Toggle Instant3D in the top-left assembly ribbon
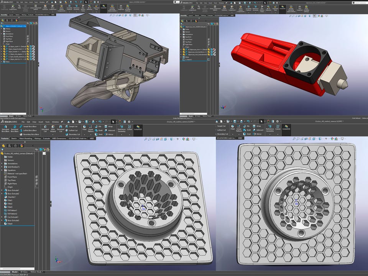The height and width of the screenshot is (276, 368). coord(103,8)
